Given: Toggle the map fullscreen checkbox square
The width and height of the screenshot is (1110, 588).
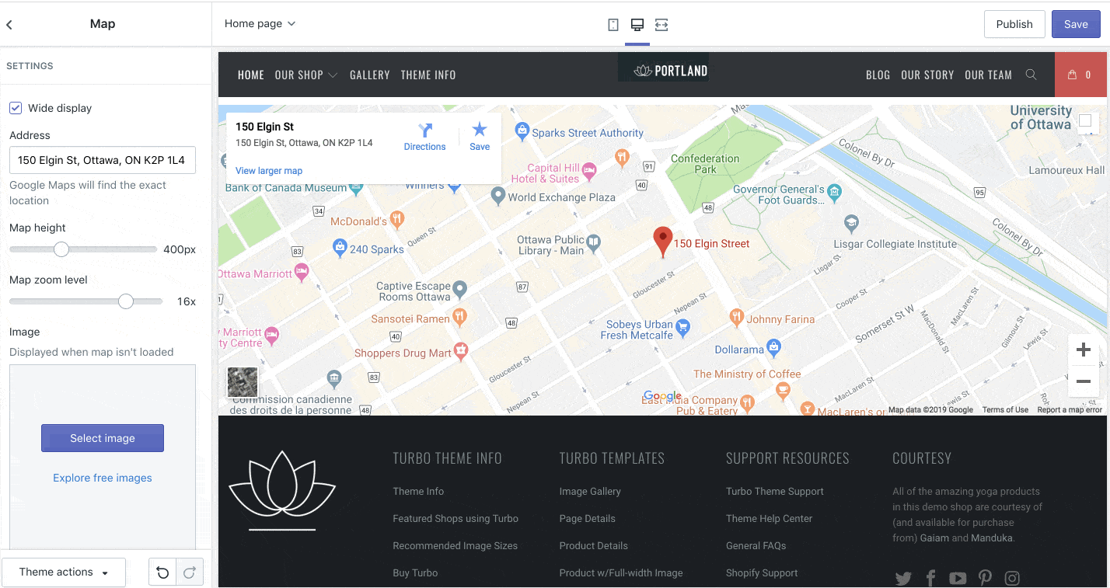Looking at the screenshot, I should coord(1085,120).
